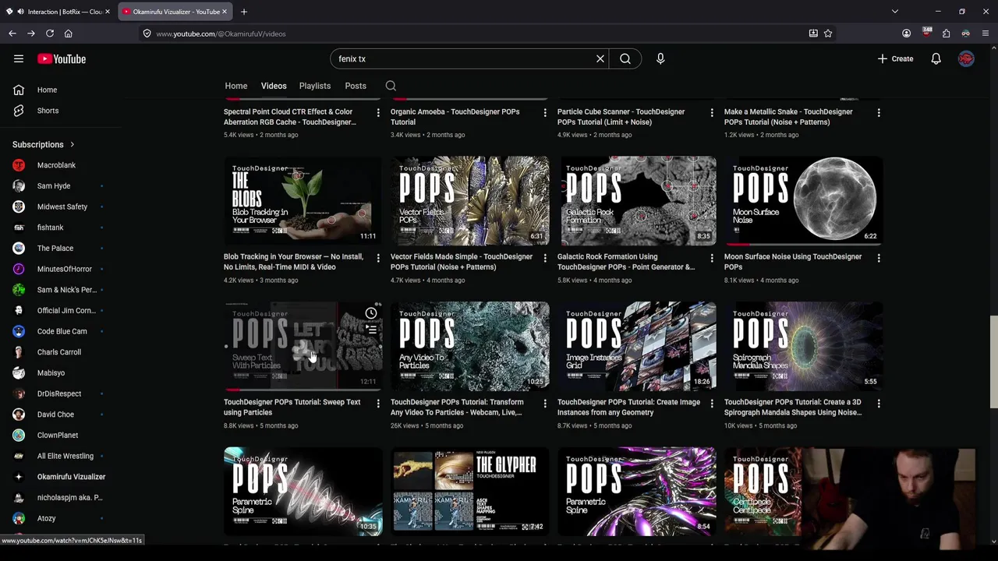Open the Posts tab
The image size is (998, 561).
click(x=356, y=86)
